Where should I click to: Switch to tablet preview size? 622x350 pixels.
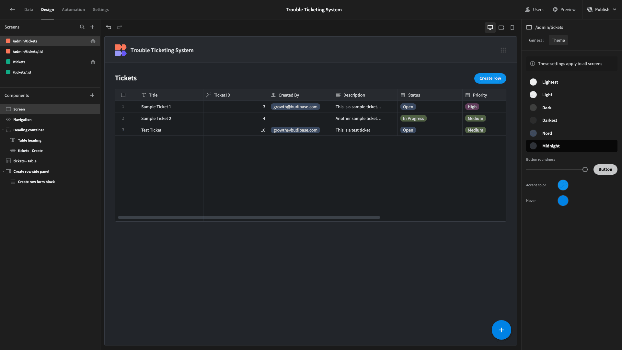tap(501, 28)
